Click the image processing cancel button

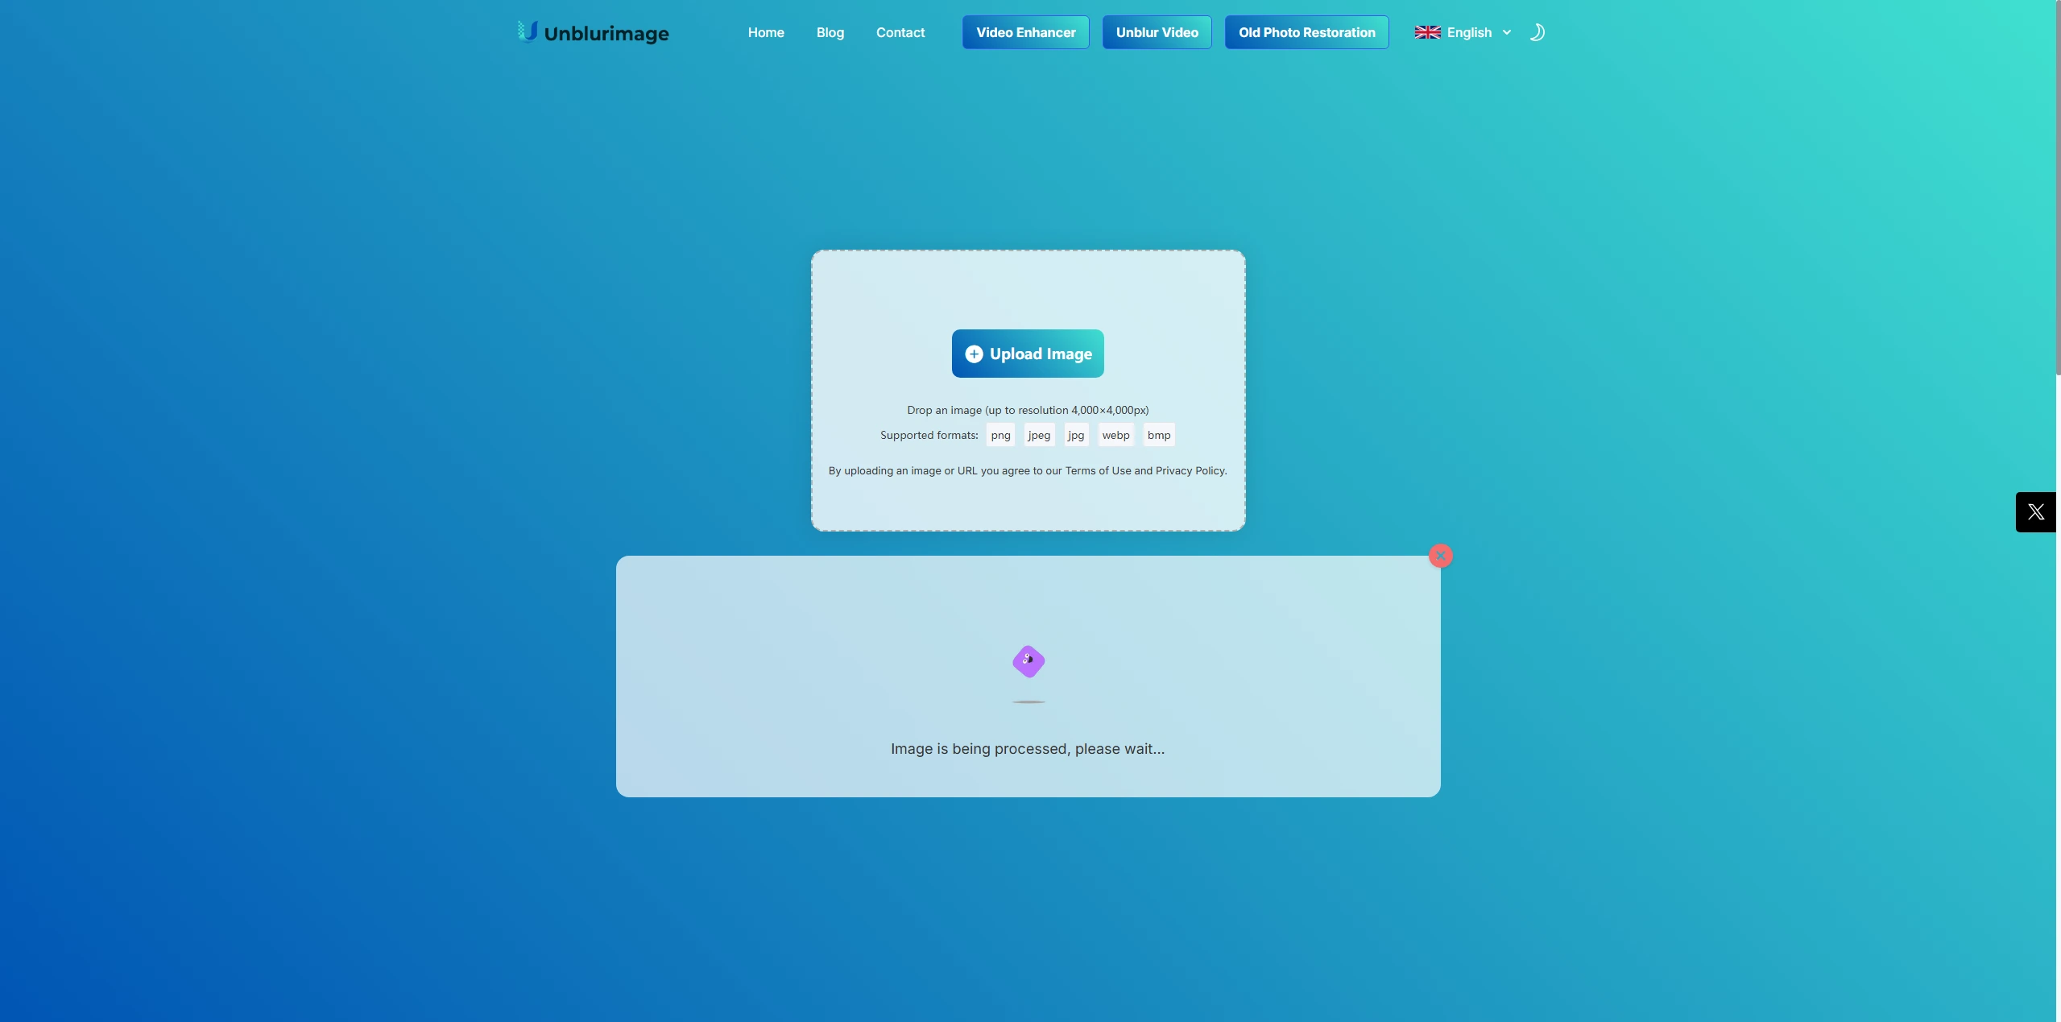(x=1441, y=556)
